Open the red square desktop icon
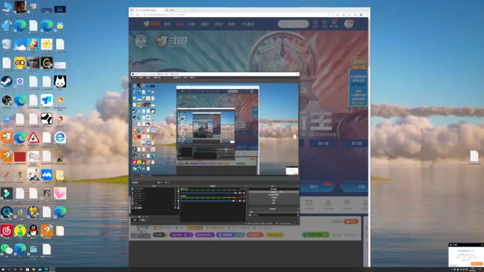This screenshot has width=484, height=272. coord(20,156)
